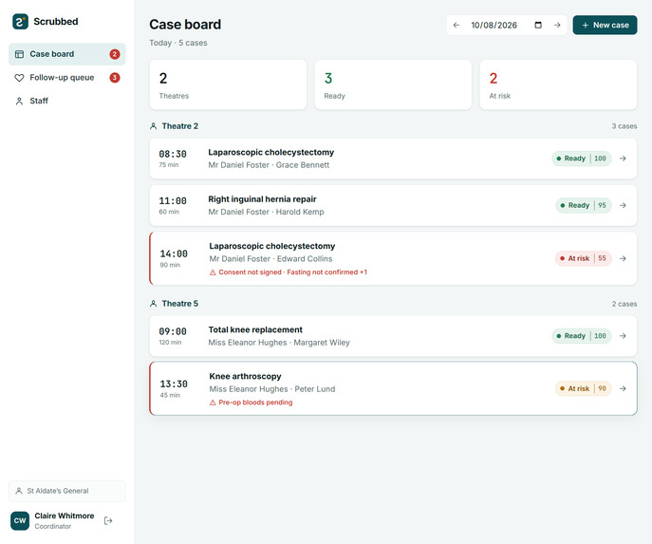652x544 pixels.
Task: Open St Aldate's General site selector
Action: click(67, 491)
